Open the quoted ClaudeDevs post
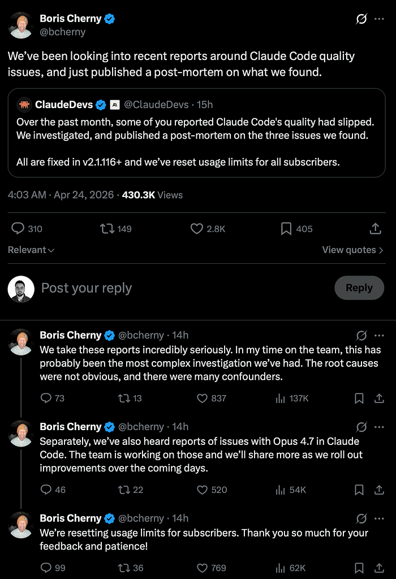Viewport: 396px width, 579px height. pyautogui.click(x=197, y=133)
